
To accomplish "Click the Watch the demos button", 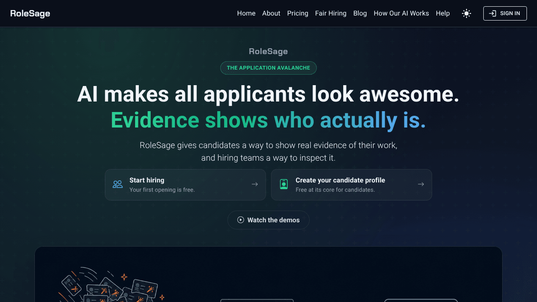I will click(x=268, y=220).
